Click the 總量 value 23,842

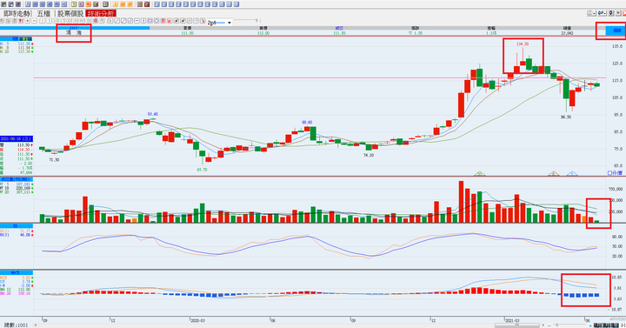[567, 33]
